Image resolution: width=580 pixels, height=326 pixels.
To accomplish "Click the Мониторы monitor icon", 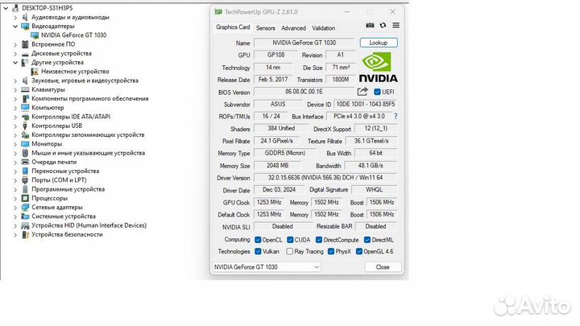I will coord(25,144).
